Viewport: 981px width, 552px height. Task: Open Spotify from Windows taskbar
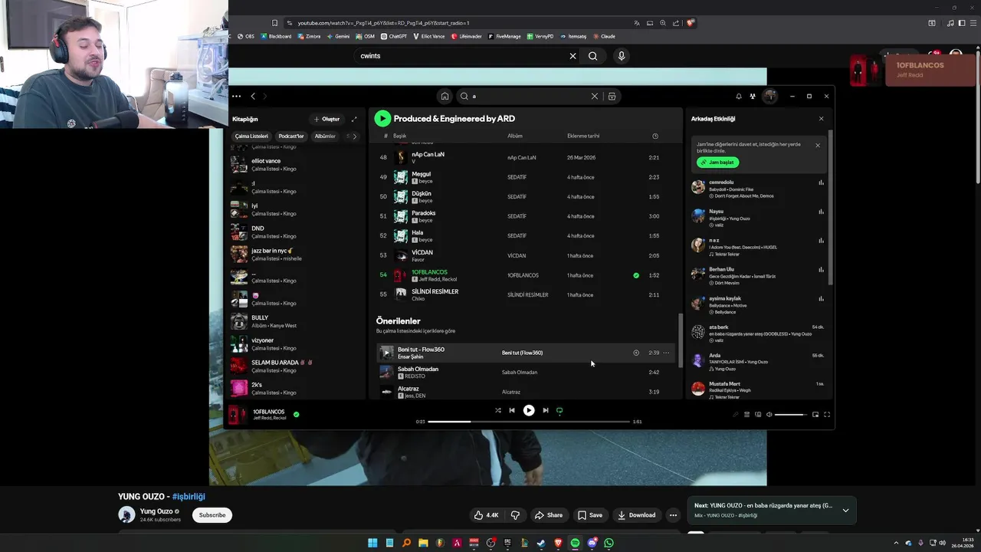[575, 543]
